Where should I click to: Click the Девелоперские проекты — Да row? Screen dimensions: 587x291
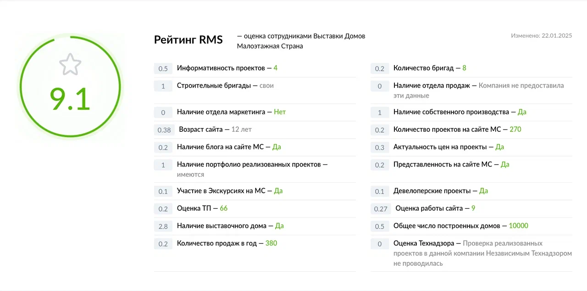[x=471, y=191]
